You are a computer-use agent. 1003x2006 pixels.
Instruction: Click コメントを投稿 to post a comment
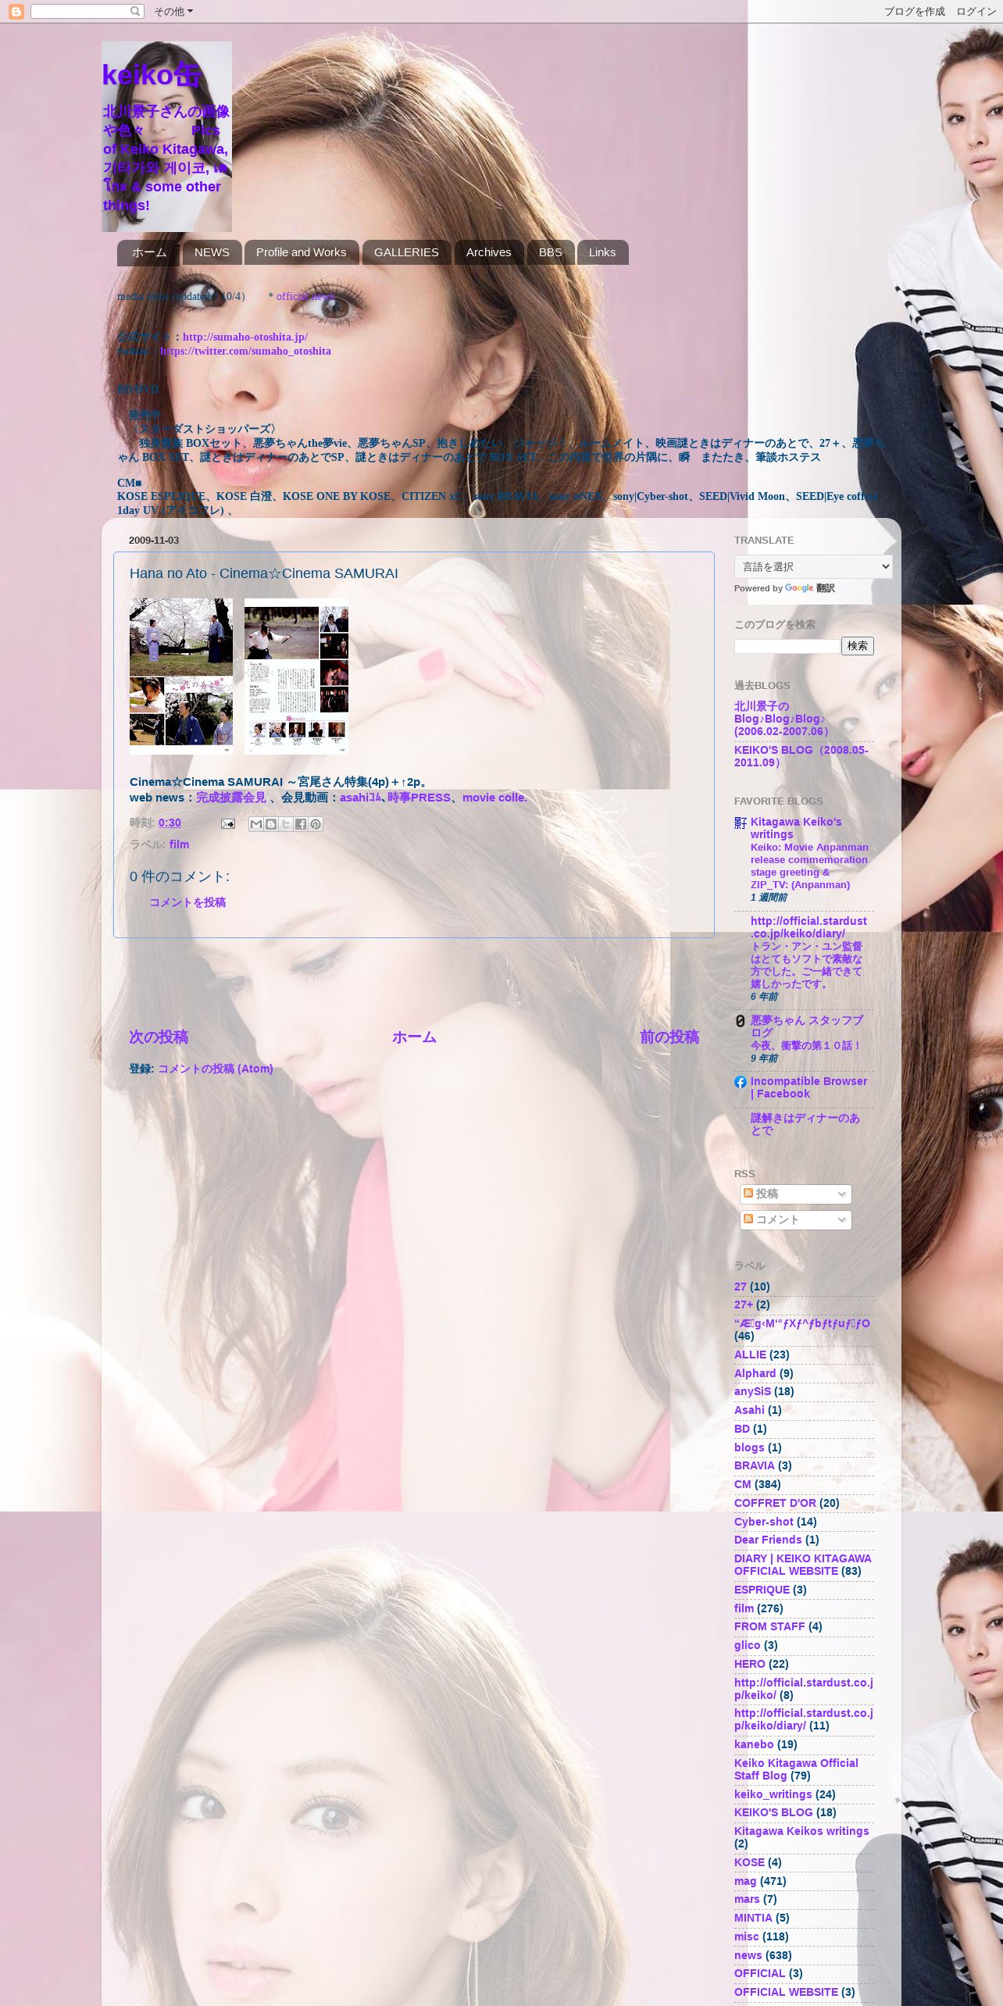[187, 902]
